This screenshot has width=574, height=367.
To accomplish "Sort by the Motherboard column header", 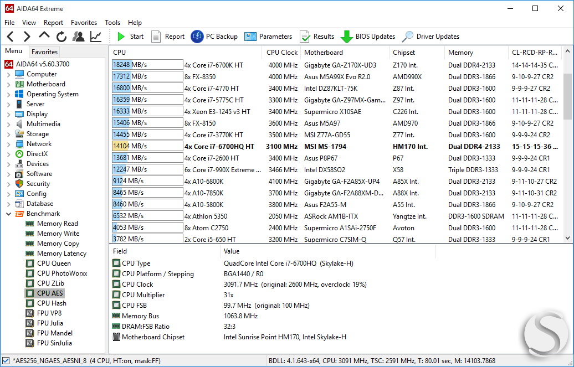I will coord(345,53).
